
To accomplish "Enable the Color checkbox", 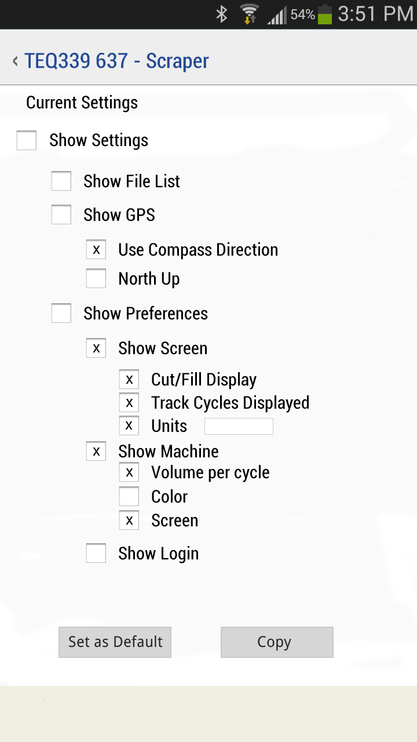I will pos(129,497).
